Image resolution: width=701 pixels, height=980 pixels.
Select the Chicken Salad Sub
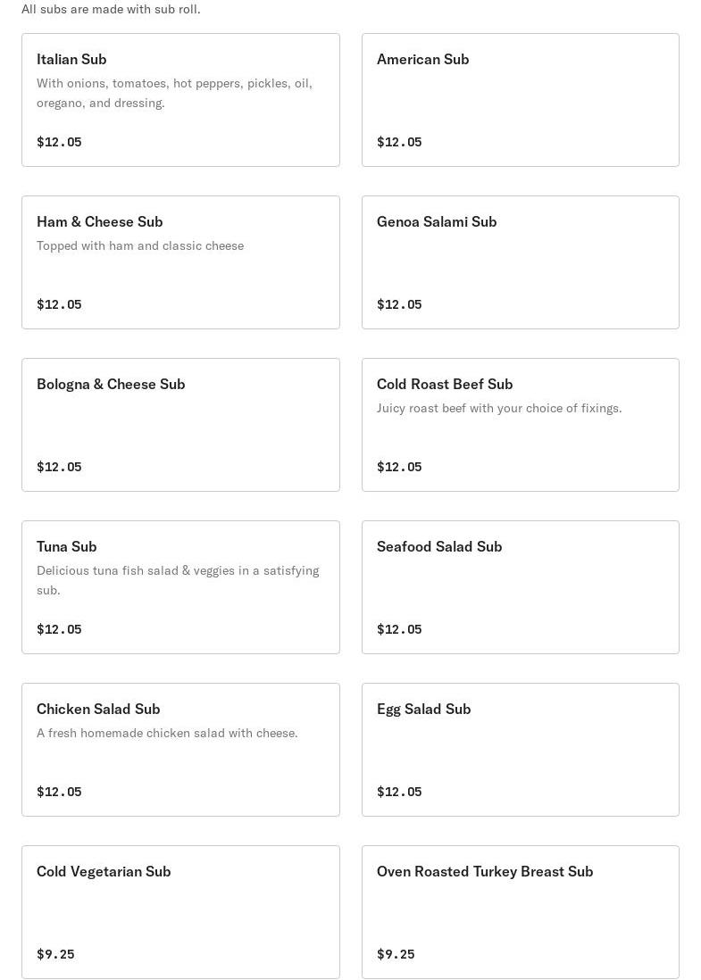pos(98,709)
